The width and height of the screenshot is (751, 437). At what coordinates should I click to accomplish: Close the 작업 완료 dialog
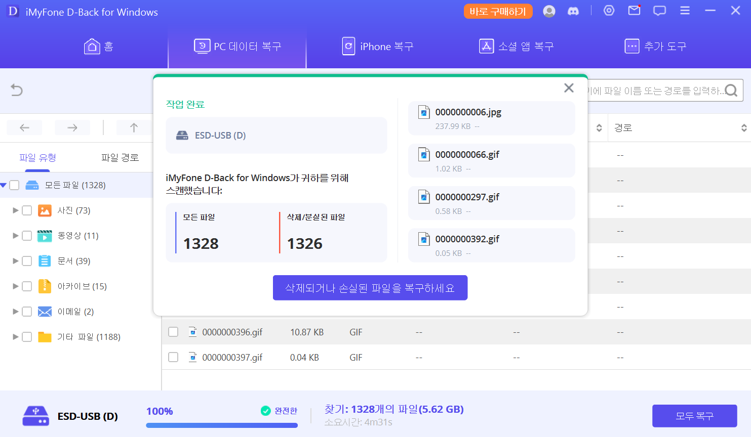(569, 88)
